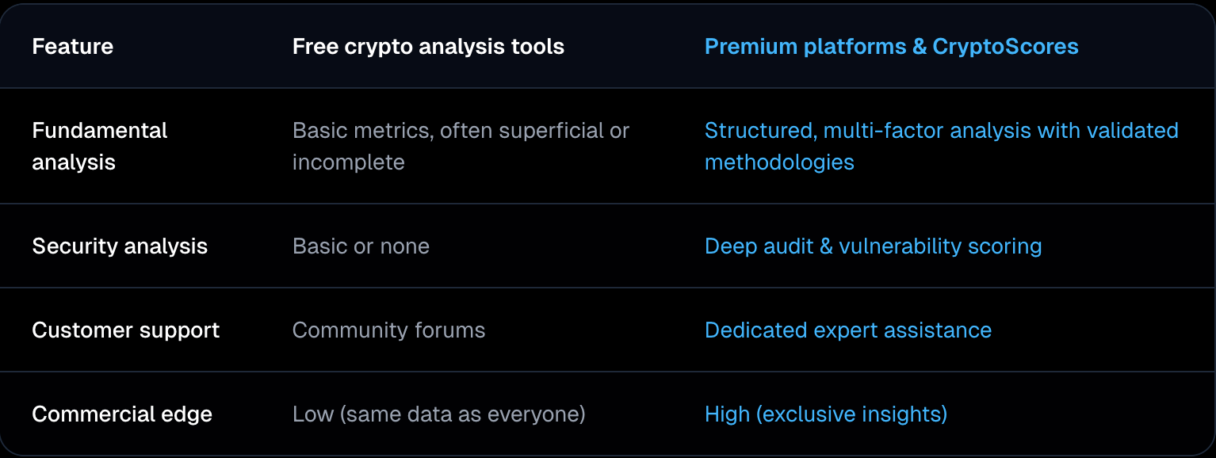Open 'High (exclusive insights)' blue text
The width and height of the screenshot is (1216, 458).
tap(825, 414)
